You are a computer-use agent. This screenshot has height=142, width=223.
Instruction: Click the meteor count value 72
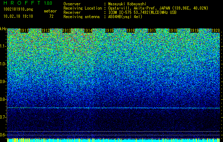tap(51, 16)
